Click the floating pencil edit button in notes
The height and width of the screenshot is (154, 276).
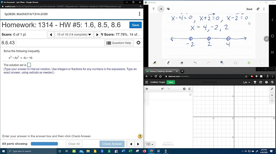click(266, 39)
